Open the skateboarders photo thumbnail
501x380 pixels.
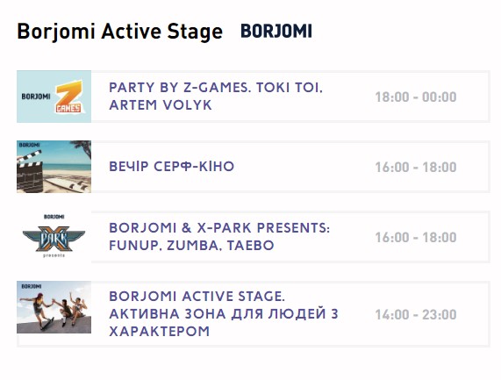click(x=54, y=307)
